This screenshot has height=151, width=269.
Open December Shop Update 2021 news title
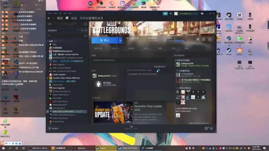click(x=148, y=108)
